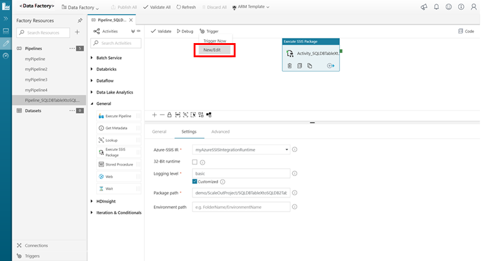Open the top bar info icon
The width and height of the screenshot is (481, 261).
[461, 7]
